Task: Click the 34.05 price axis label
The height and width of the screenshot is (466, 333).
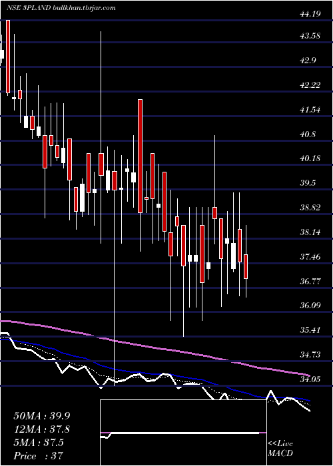Action: coord(310,379)
